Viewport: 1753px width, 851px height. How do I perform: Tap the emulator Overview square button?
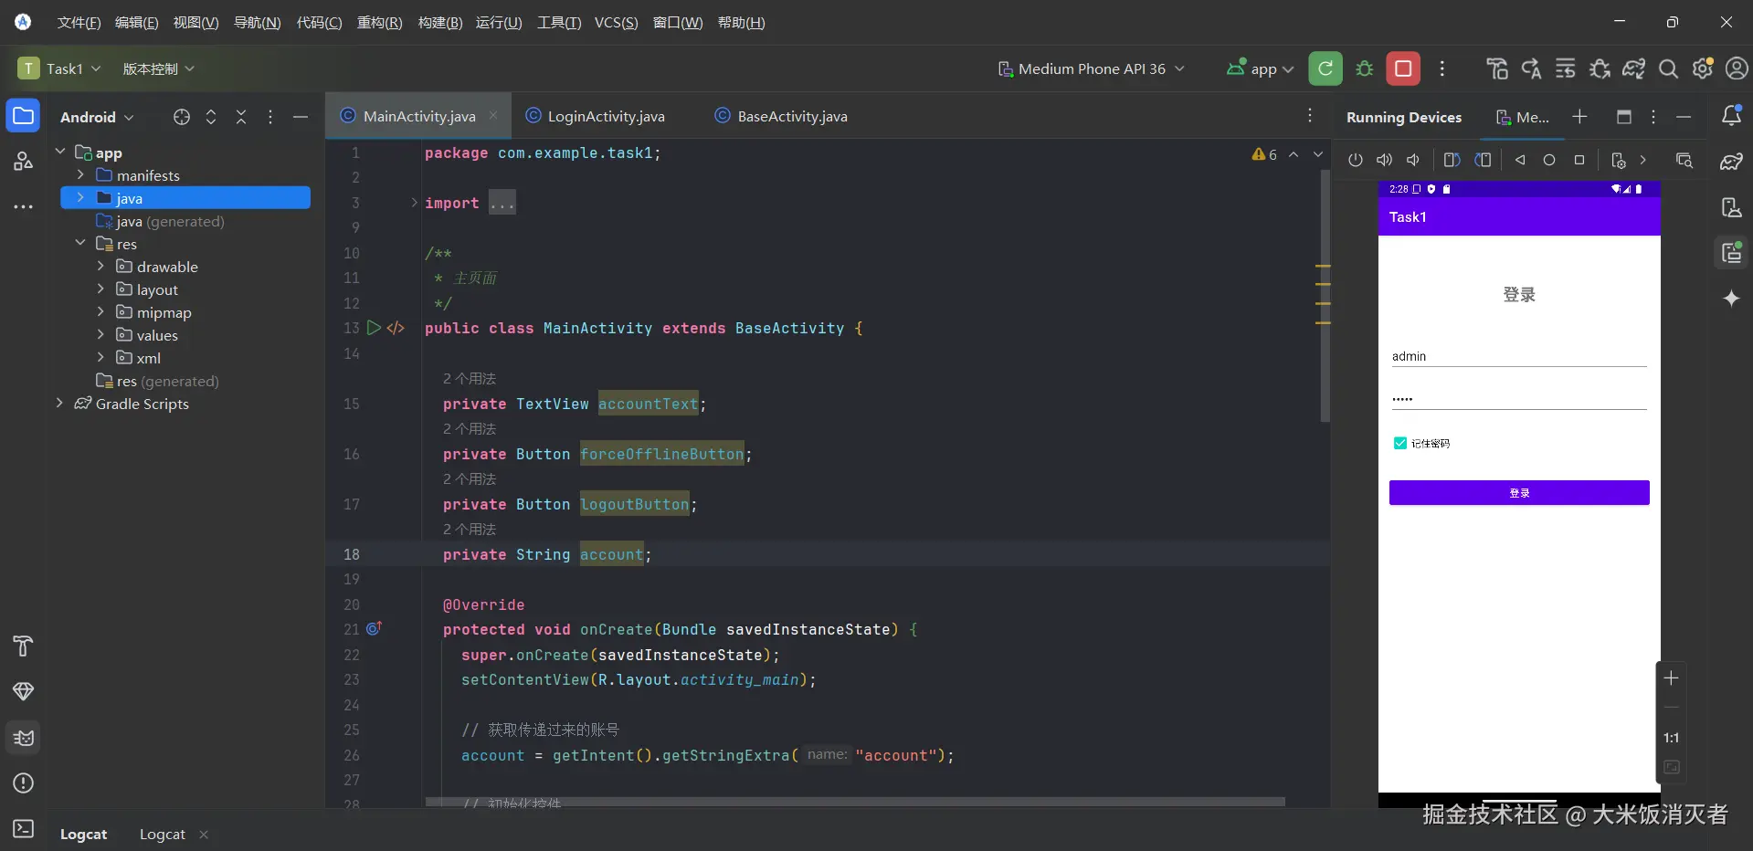click(x=1579, y=160)
